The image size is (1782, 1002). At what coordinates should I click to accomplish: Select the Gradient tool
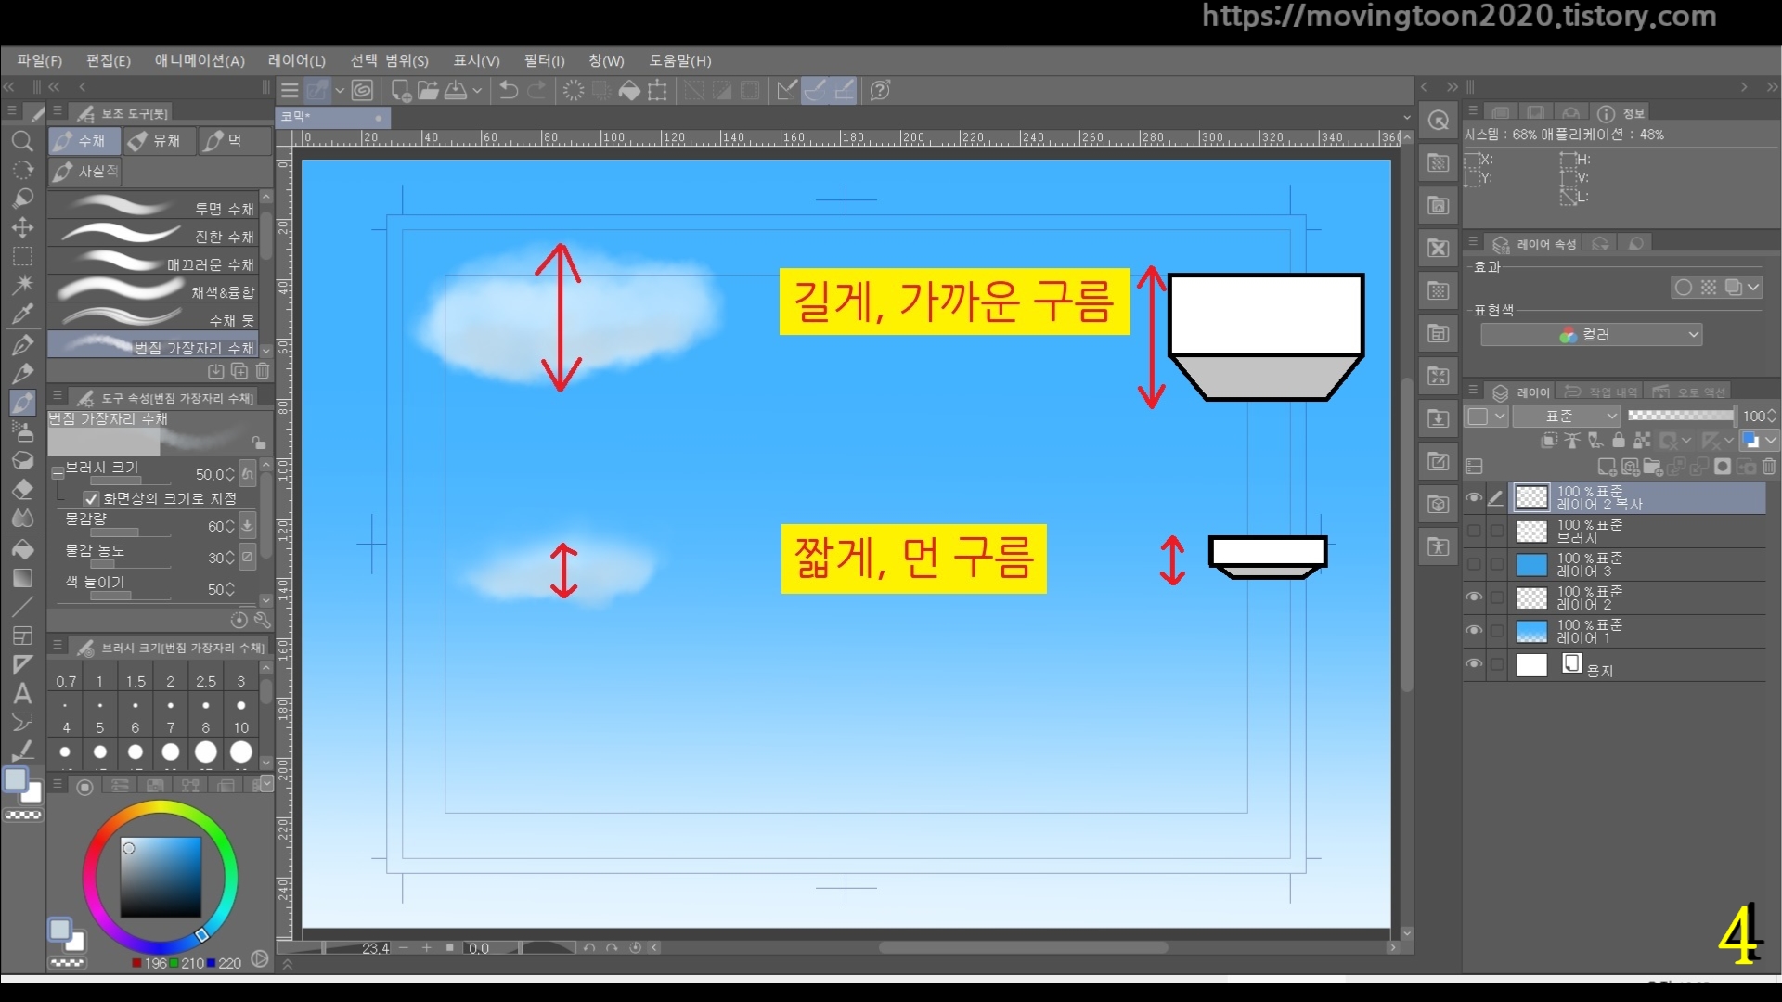pyautogui.click(x=22, y=578)
